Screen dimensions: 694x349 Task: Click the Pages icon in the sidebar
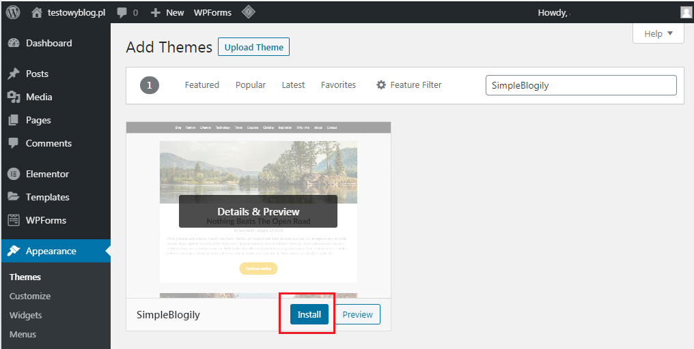tap(14, 120)
